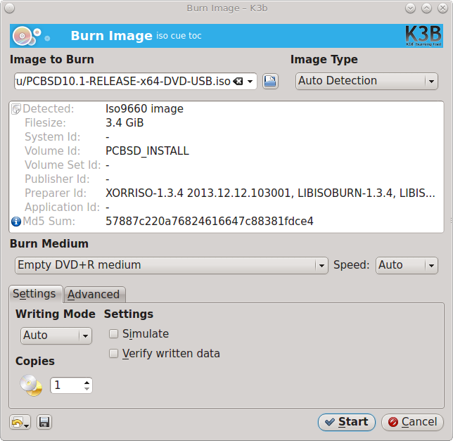Click the Cancel button
453x441 pixels.
[x=412, y=422]
